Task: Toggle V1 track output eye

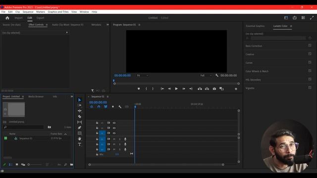Action: (x=114, y=133)
